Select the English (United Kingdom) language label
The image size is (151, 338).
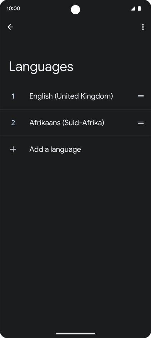point(71,96)
